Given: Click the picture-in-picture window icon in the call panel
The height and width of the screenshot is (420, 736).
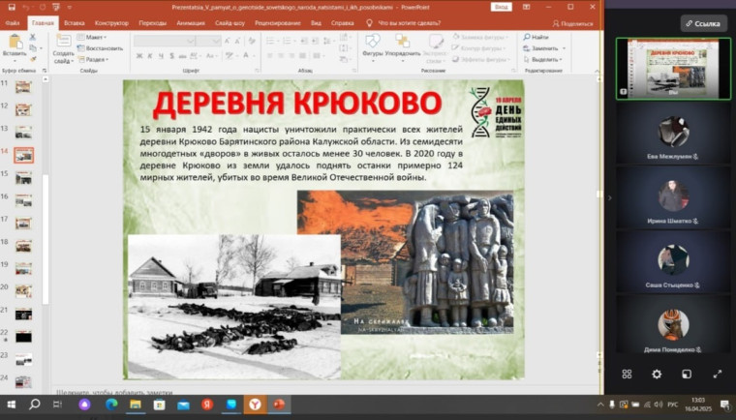Looking at the screenshot, I should (x=687, y=374).
